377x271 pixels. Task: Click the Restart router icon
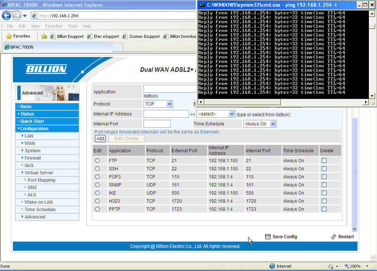(x=334, y=237)
